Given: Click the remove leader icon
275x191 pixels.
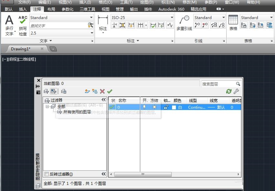Looking at the screenshot, I should [x=205, y=25].
